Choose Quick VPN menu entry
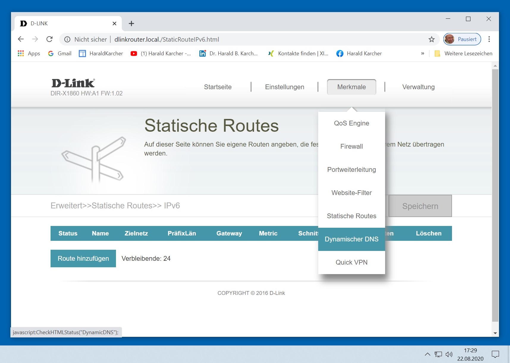This screenshot has width=510, height=363. click(351, 262)
